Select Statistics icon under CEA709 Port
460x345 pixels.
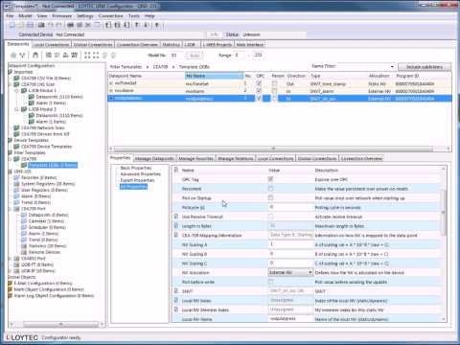click(24, 246)
